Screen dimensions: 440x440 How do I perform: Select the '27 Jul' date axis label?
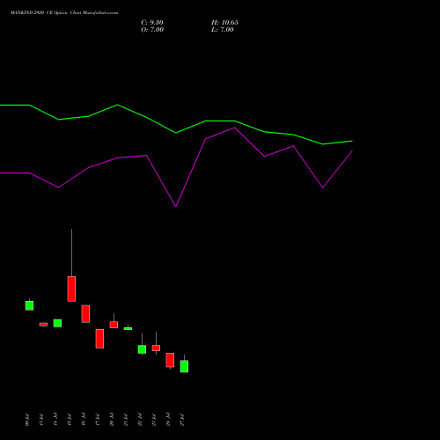[x=182, y=420]
